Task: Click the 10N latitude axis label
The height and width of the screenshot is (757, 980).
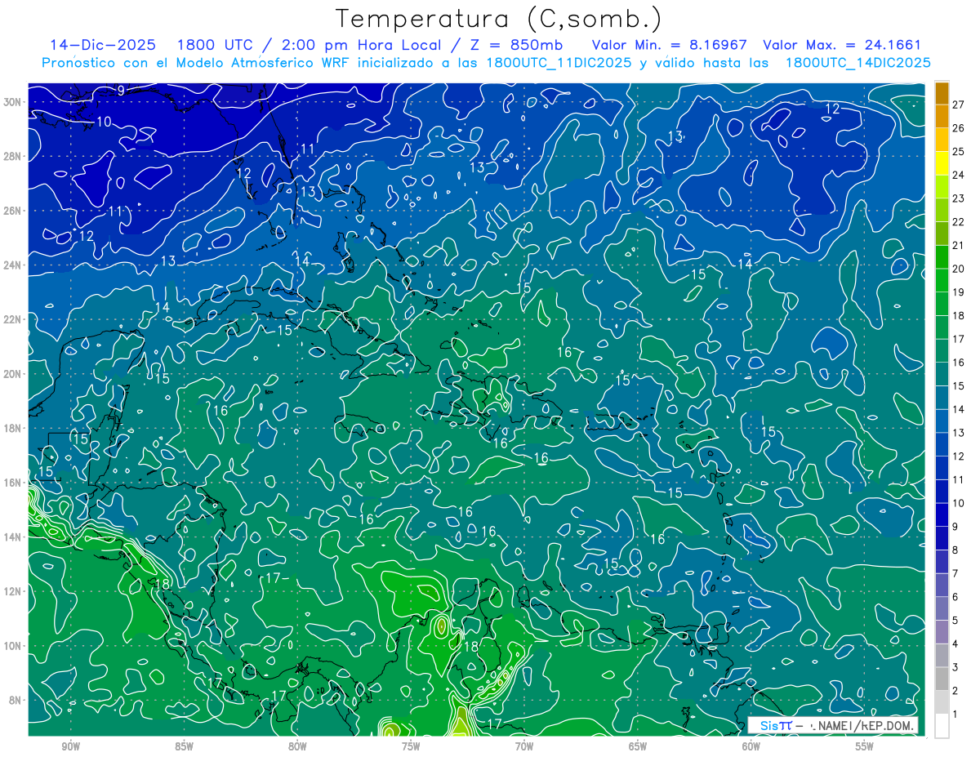Action: click(x=14, y=646)
